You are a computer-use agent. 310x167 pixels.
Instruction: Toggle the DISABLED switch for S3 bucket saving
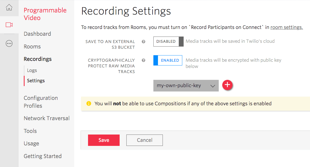coord(168,41)
